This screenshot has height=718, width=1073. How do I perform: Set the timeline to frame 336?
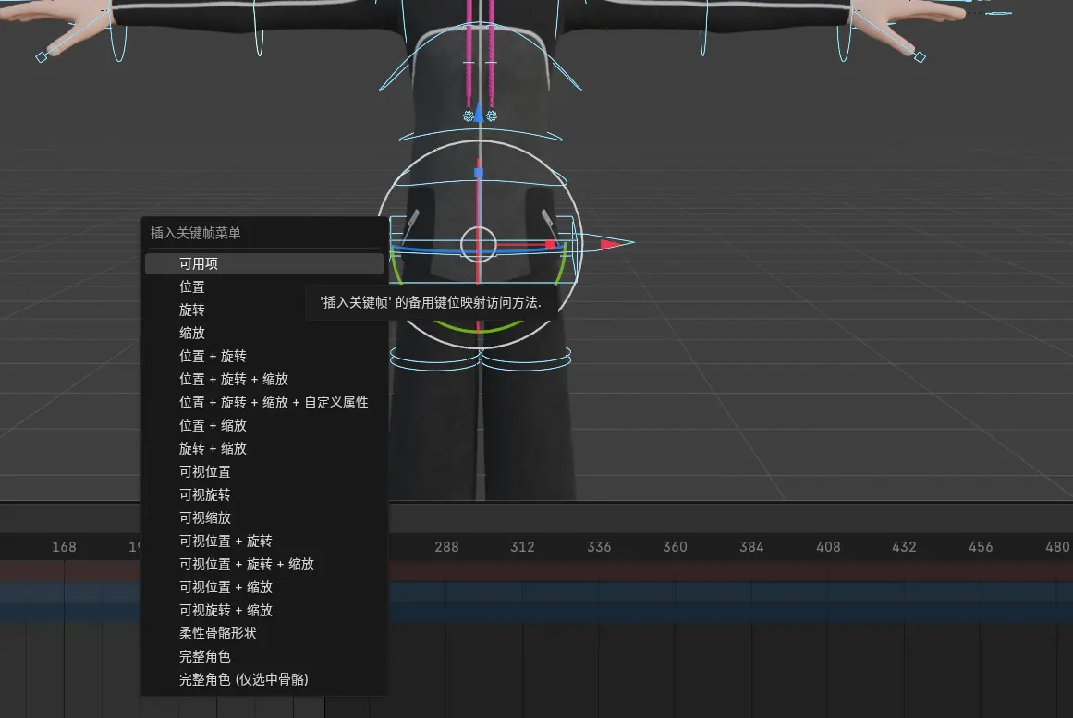point(600,547)
